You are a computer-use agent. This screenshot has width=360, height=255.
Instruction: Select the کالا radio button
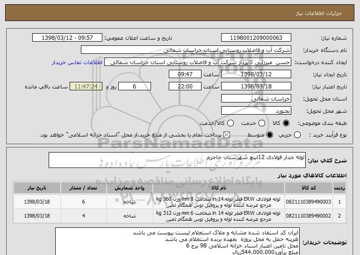pyautogui.click(x=286, y=123)
